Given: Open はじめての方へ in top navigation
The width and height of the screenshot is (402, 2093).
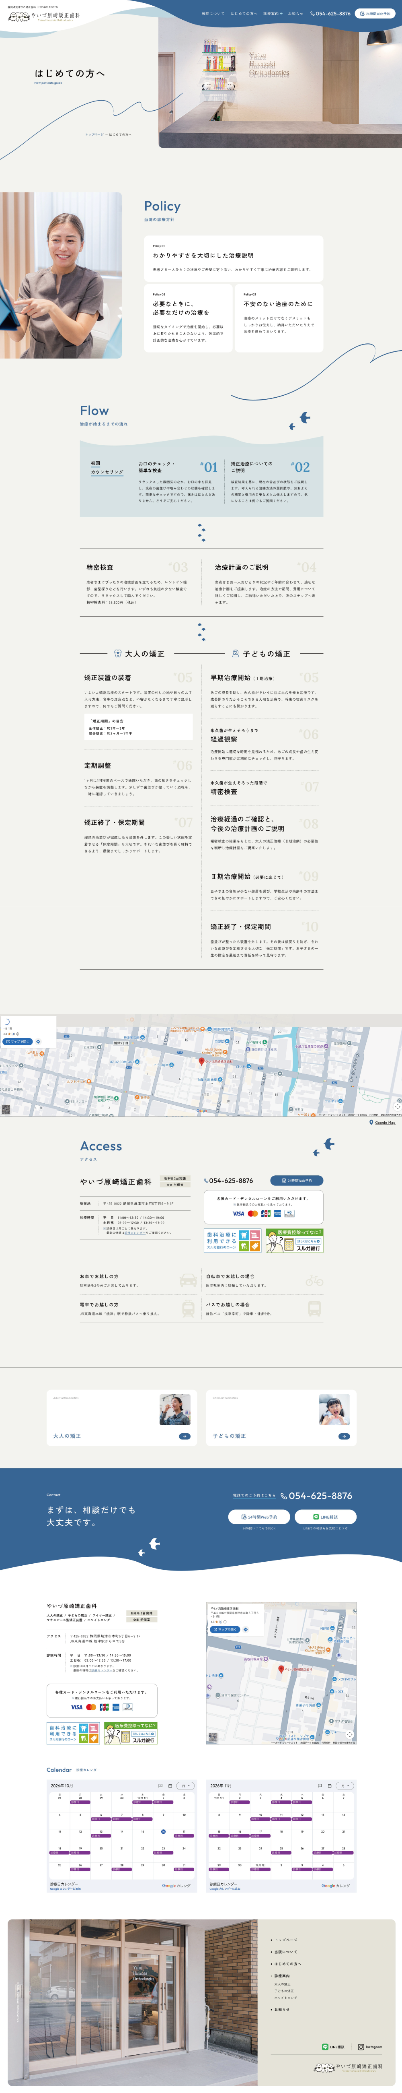Looking at the screenshot, I should click(244, 14).
